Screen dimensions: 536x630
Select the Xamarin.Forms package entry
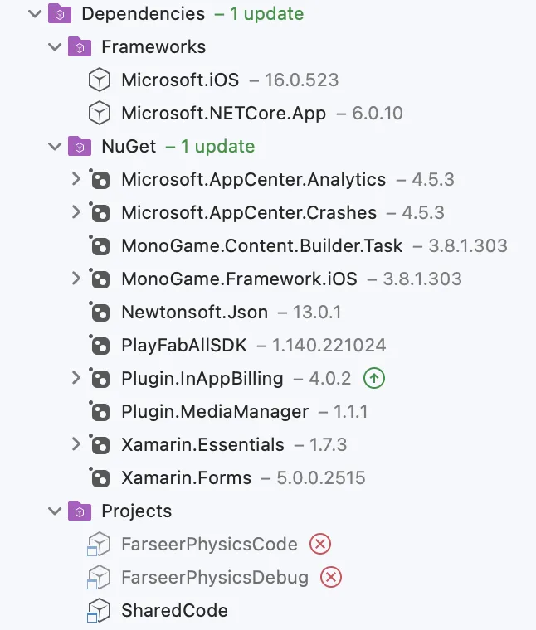click(x=186, y=478)
